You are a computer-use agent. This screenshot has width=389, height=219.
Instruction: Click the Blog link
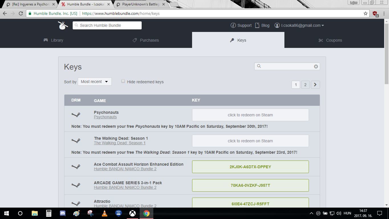[265, 25]
